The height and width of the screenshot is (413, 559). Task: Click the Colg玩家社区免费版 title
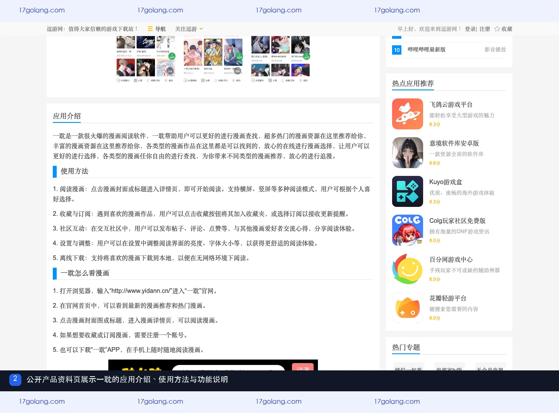pyautogui.click(x=457, y=221)
